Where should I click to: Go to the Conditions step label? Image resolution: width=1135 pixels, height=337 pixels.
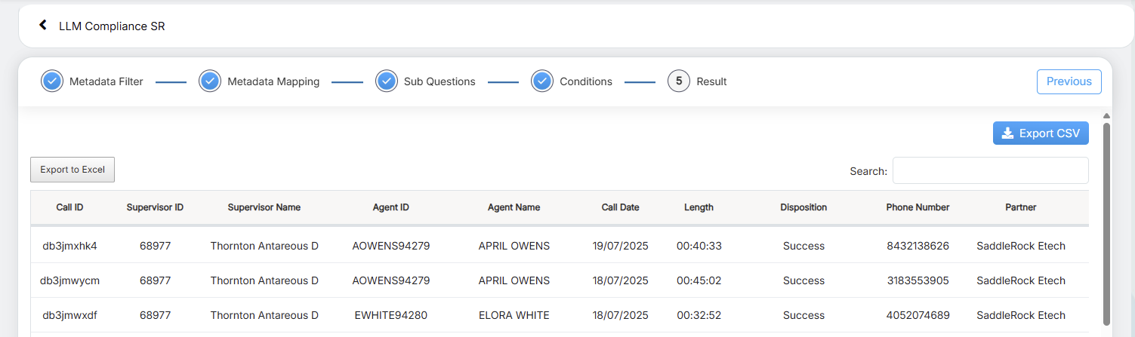[x=585, y=81]
